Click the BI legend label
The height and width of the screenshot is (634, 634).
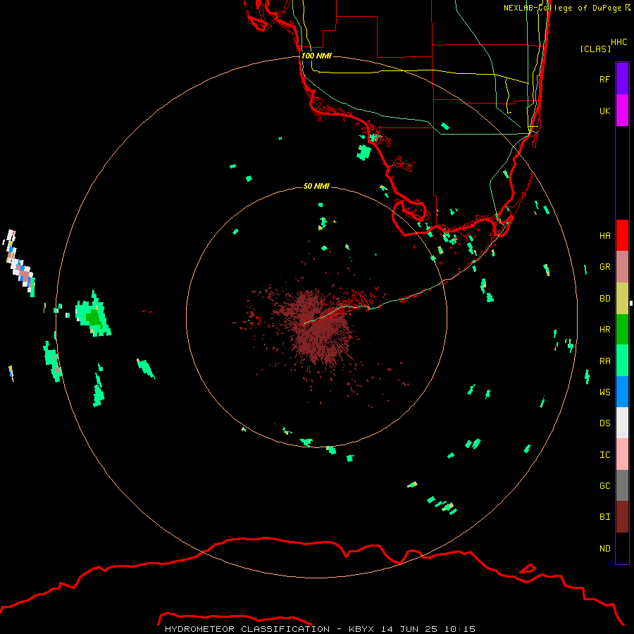[604, 517]
